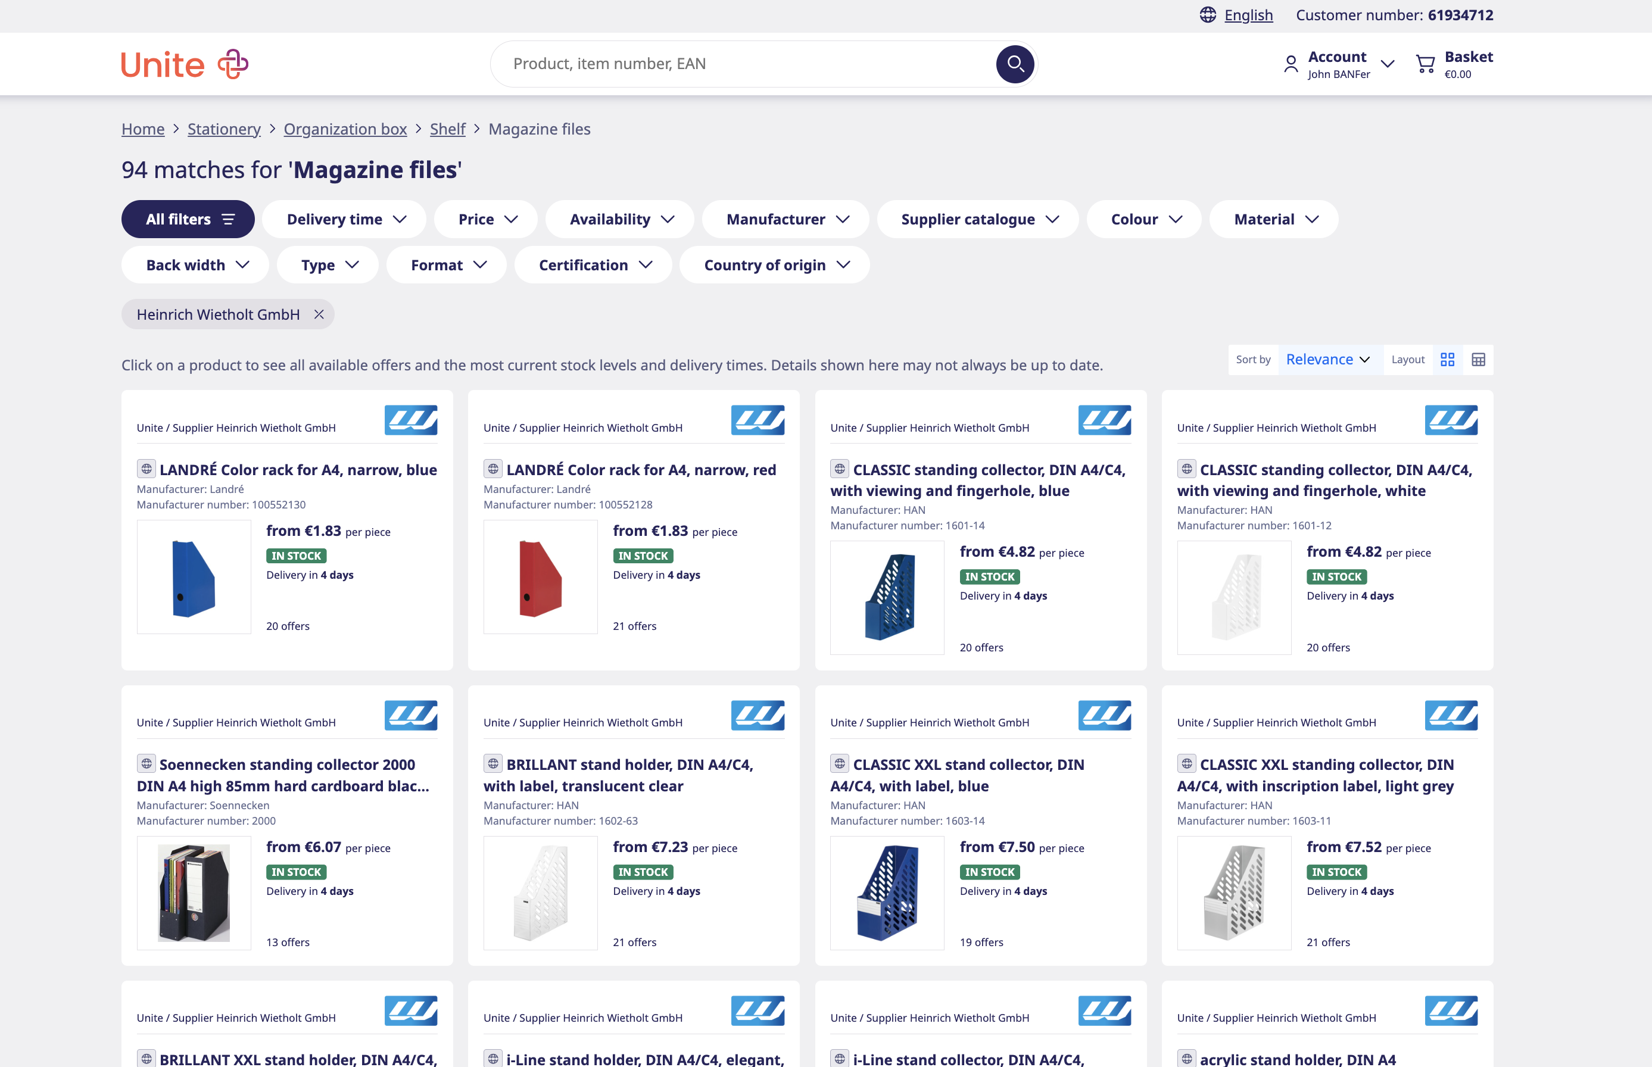The height and width of the screenshot is (1067, 1652).
Task: Click globe icon beside Soennecken collector title
Action: tap(147, 763)
